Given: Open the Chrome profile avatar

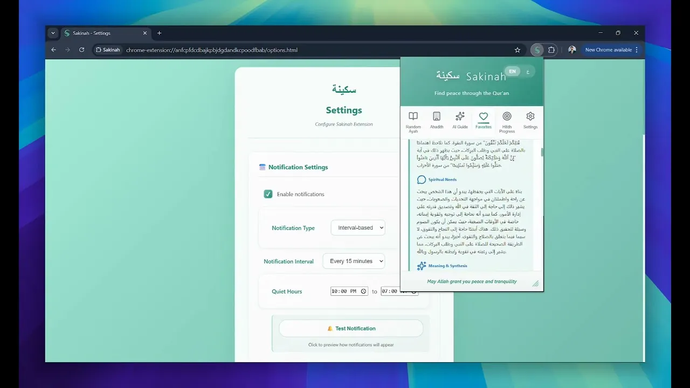Looking at the screenshot, I should click(572, 50).
